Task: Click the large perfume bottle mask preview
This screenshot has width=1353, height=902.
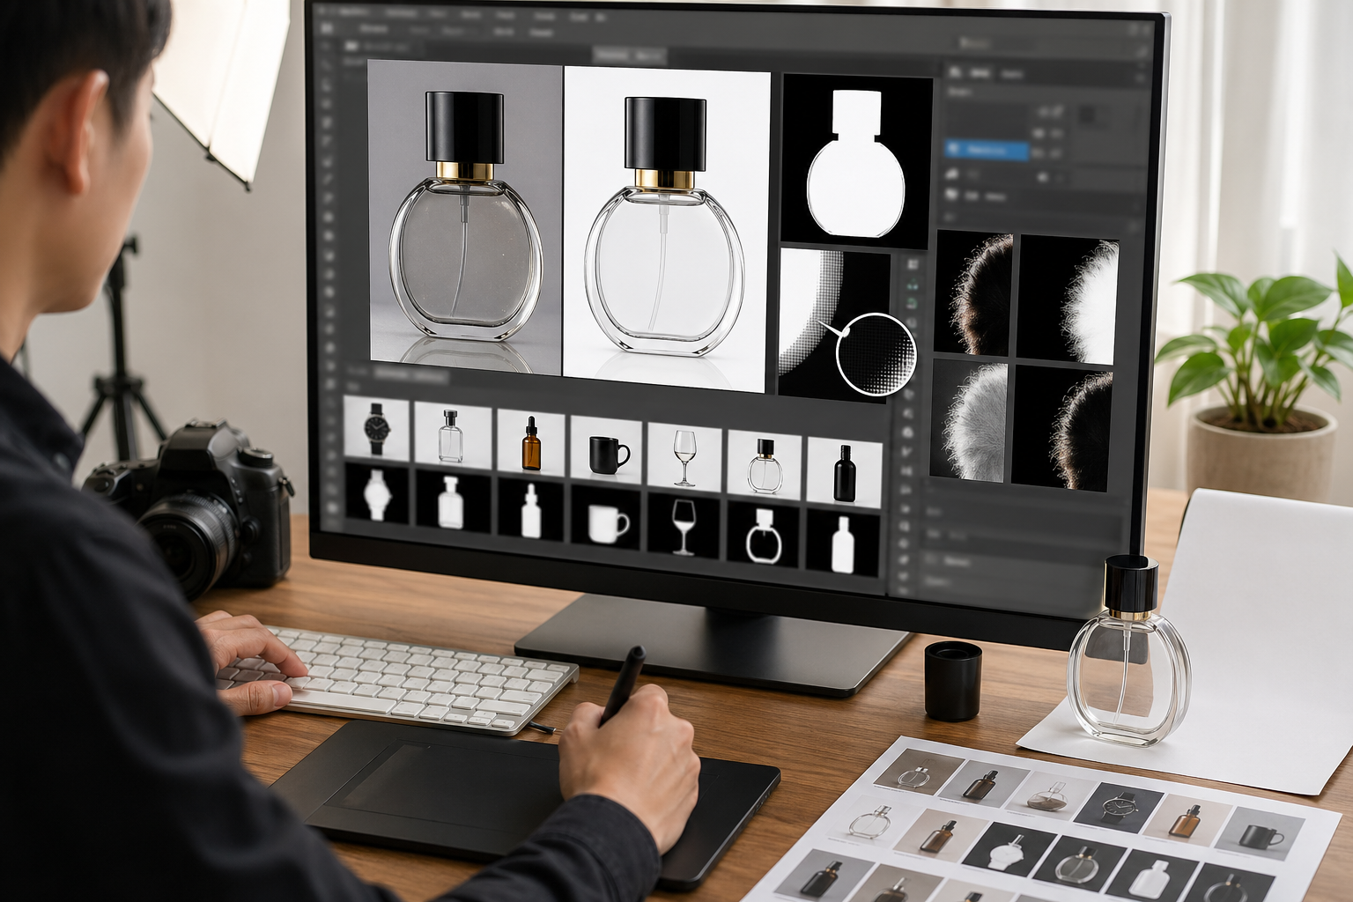Action: [856, 160]
